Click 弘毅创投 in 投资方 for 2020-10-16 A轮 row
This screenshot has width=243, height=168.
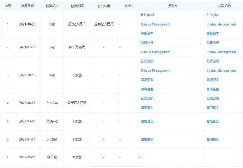(147, 61)
